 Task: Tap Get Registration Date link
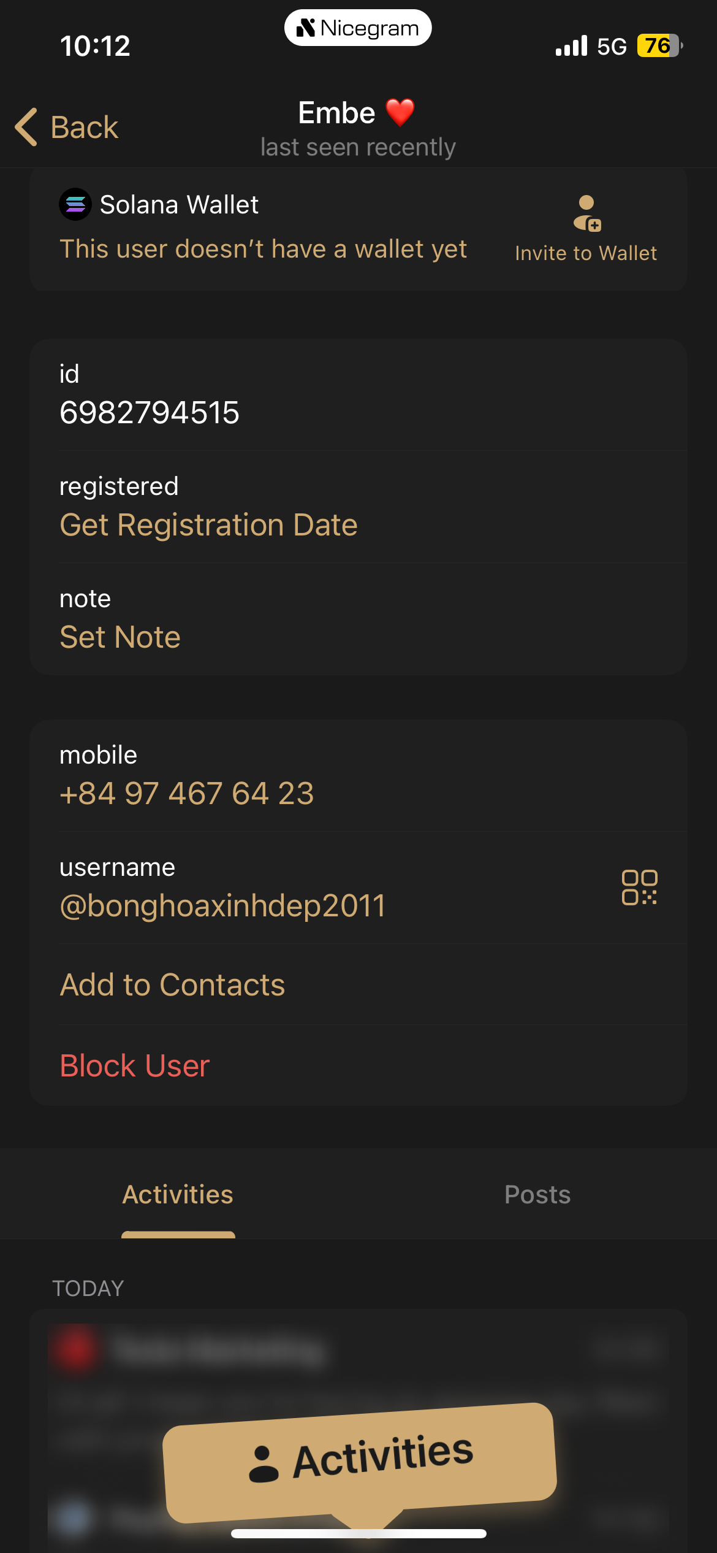(208, 525)
